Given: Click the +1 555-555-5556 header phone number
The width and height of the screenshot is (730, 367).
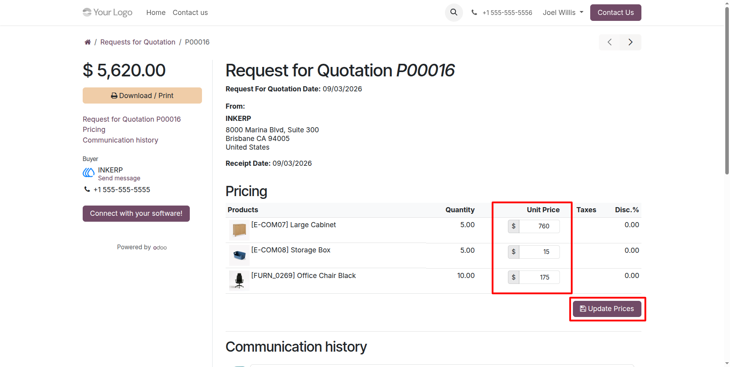Looking at the screenshot, I should click(507, 13).
